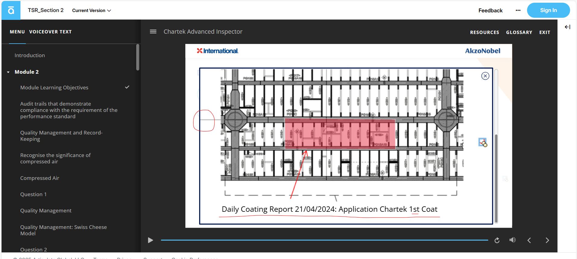Click the Daily Coating Report caption text
Screen dimensions: 577x259
pyautogui.click(x=329, y=209)
